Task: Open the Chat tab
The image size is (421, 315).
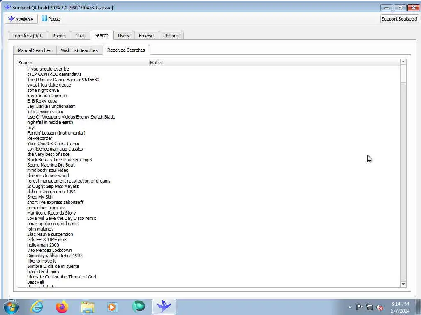Action: tap(80, 36)
